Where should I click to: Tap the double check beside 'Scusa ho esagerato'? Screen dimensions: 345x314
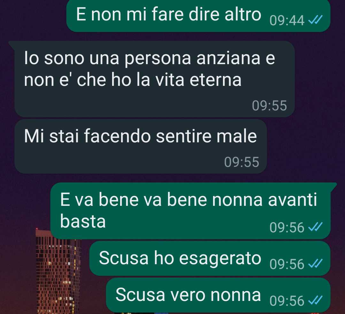315,264
